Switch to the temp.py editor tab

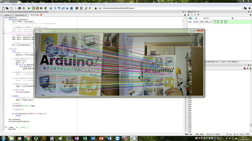tap(8, 15)
